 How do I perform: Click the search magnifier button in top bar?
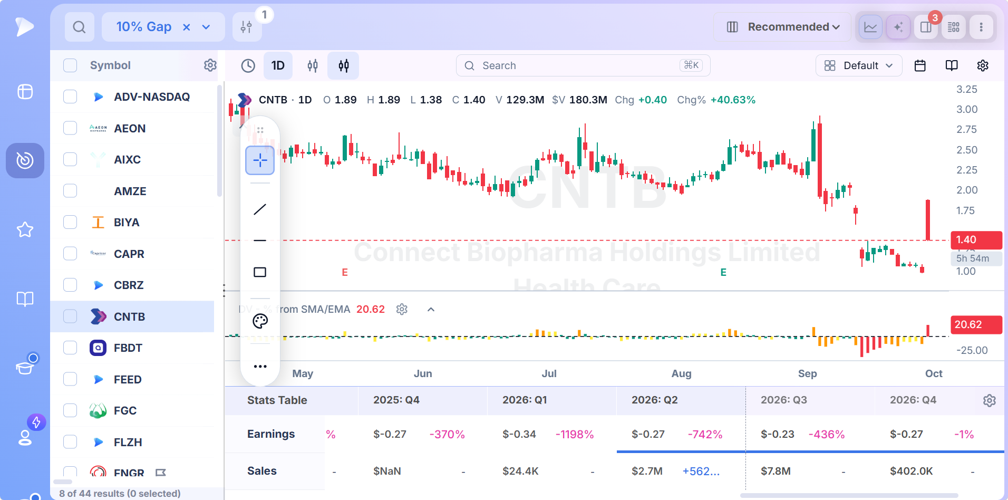(x=80, y=27)
